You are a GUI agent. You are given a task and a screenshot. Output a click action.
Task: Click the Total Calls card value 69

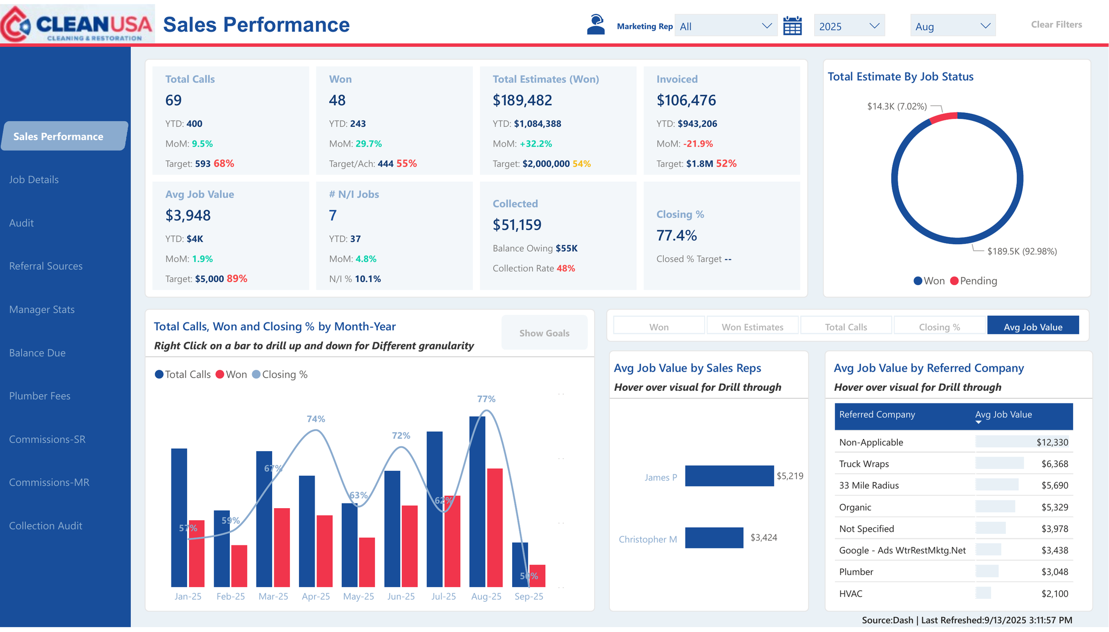pyautogui.click(x=173, y=100)
